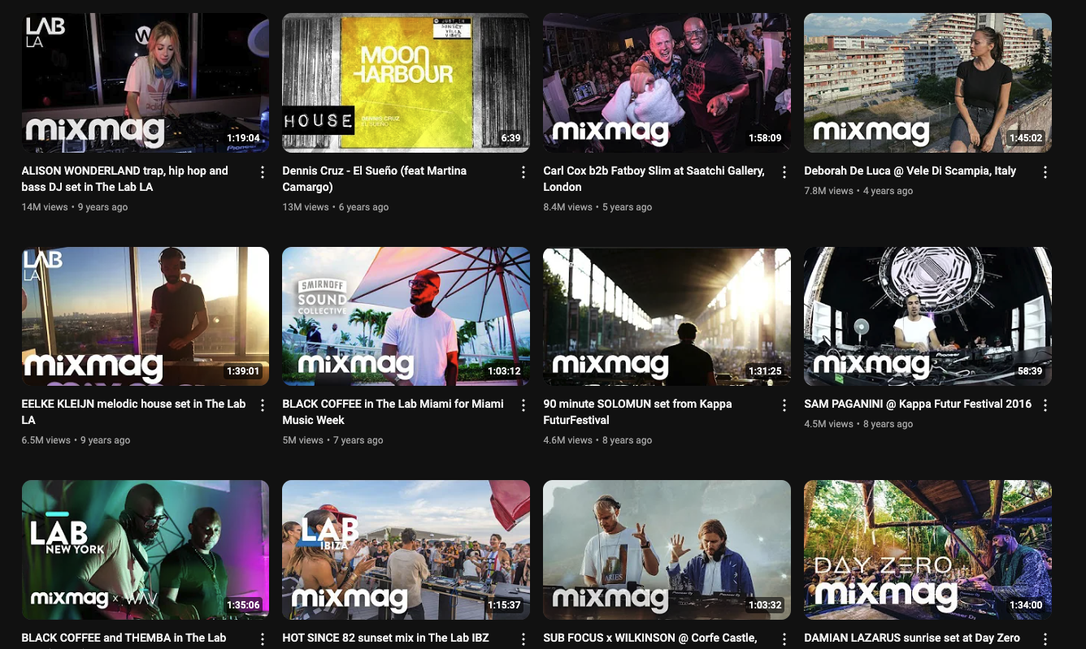
Task: Click the BLACK COFFEE in The Lab Miami title
Action: (x=393, y=412)
